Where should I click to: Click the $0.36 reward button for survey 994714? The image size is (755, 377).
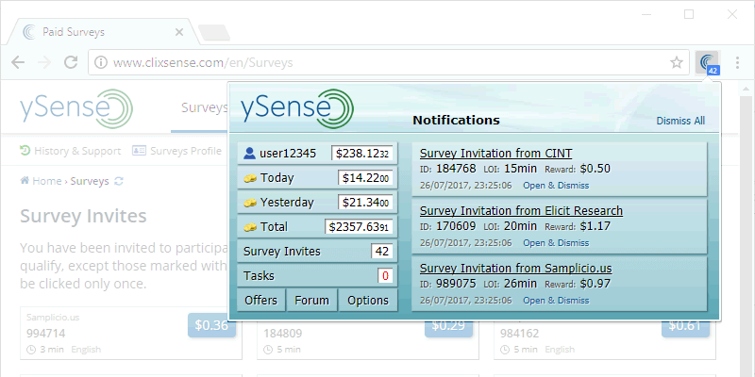[x=211, y=325]
